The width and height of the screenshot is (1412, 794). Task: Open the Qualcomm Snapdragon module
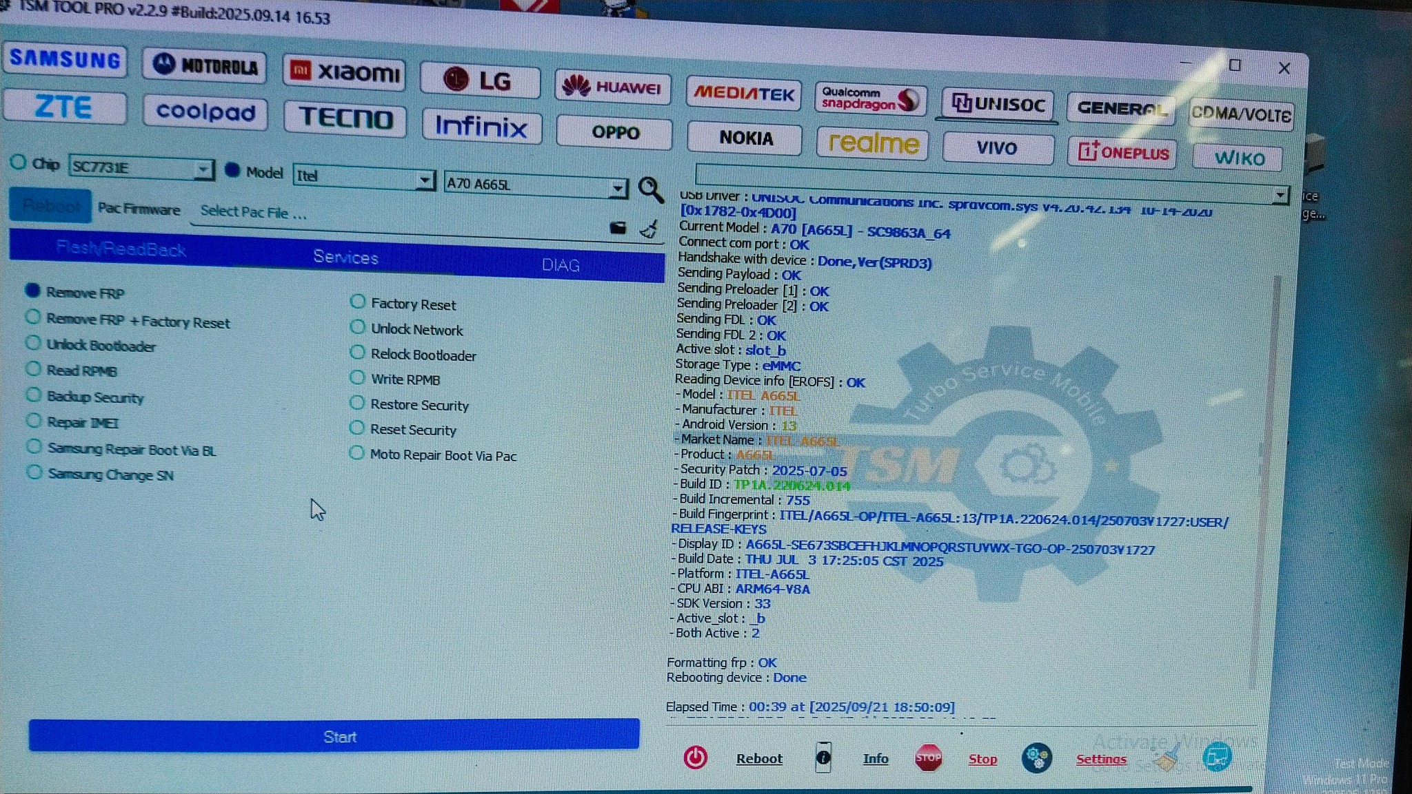coord(870,98)
